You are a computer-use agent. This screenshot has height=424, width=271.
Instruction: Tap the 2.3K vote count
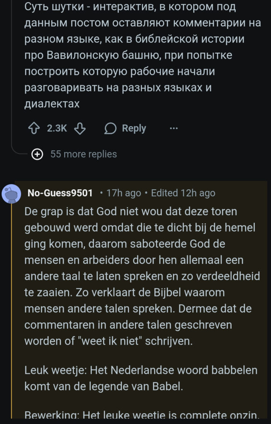(57, 128)
